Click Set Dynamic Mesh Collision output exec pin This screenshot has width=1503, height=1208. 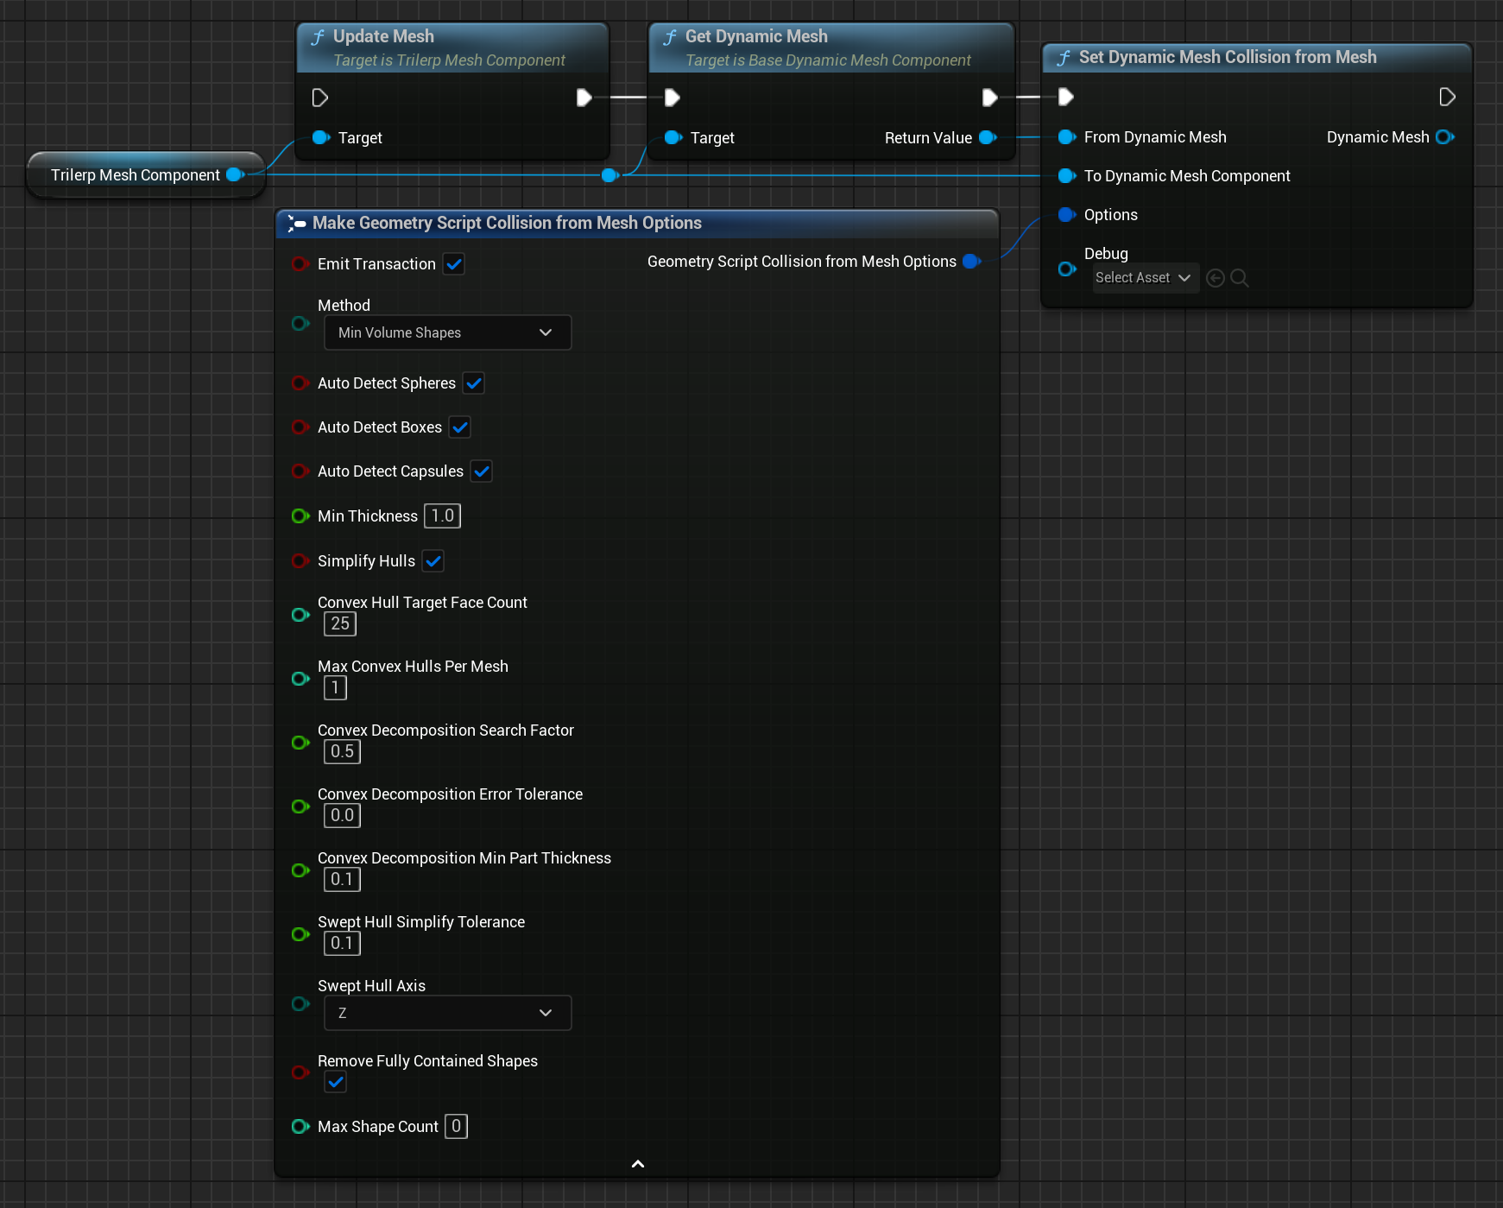[x=1447, y=97]
